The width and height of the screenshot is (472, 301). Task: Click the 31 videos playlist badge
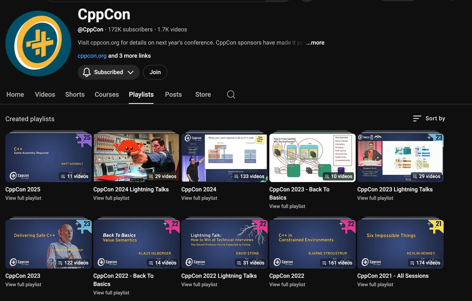(x=250, y=263)
